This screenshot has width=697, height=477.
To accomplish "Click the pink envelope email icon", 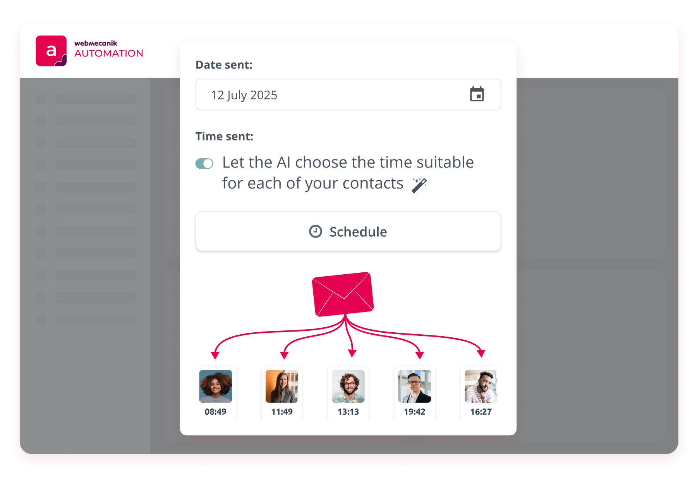I will tap(343, 294).
